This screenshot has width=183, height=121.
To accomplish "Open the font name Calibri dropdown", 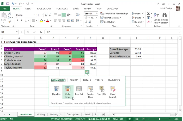I will (35, 15).
